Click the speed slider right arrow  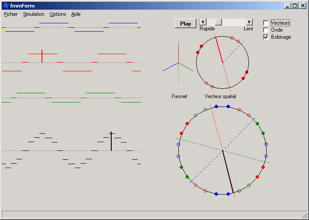(249, 22)
